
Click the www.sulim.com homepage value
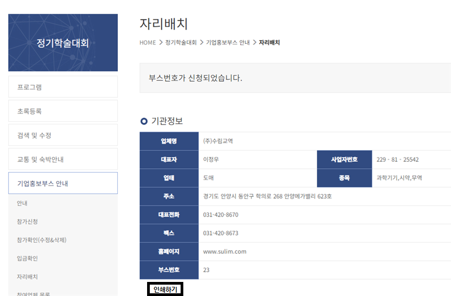[x=224, y=252]
